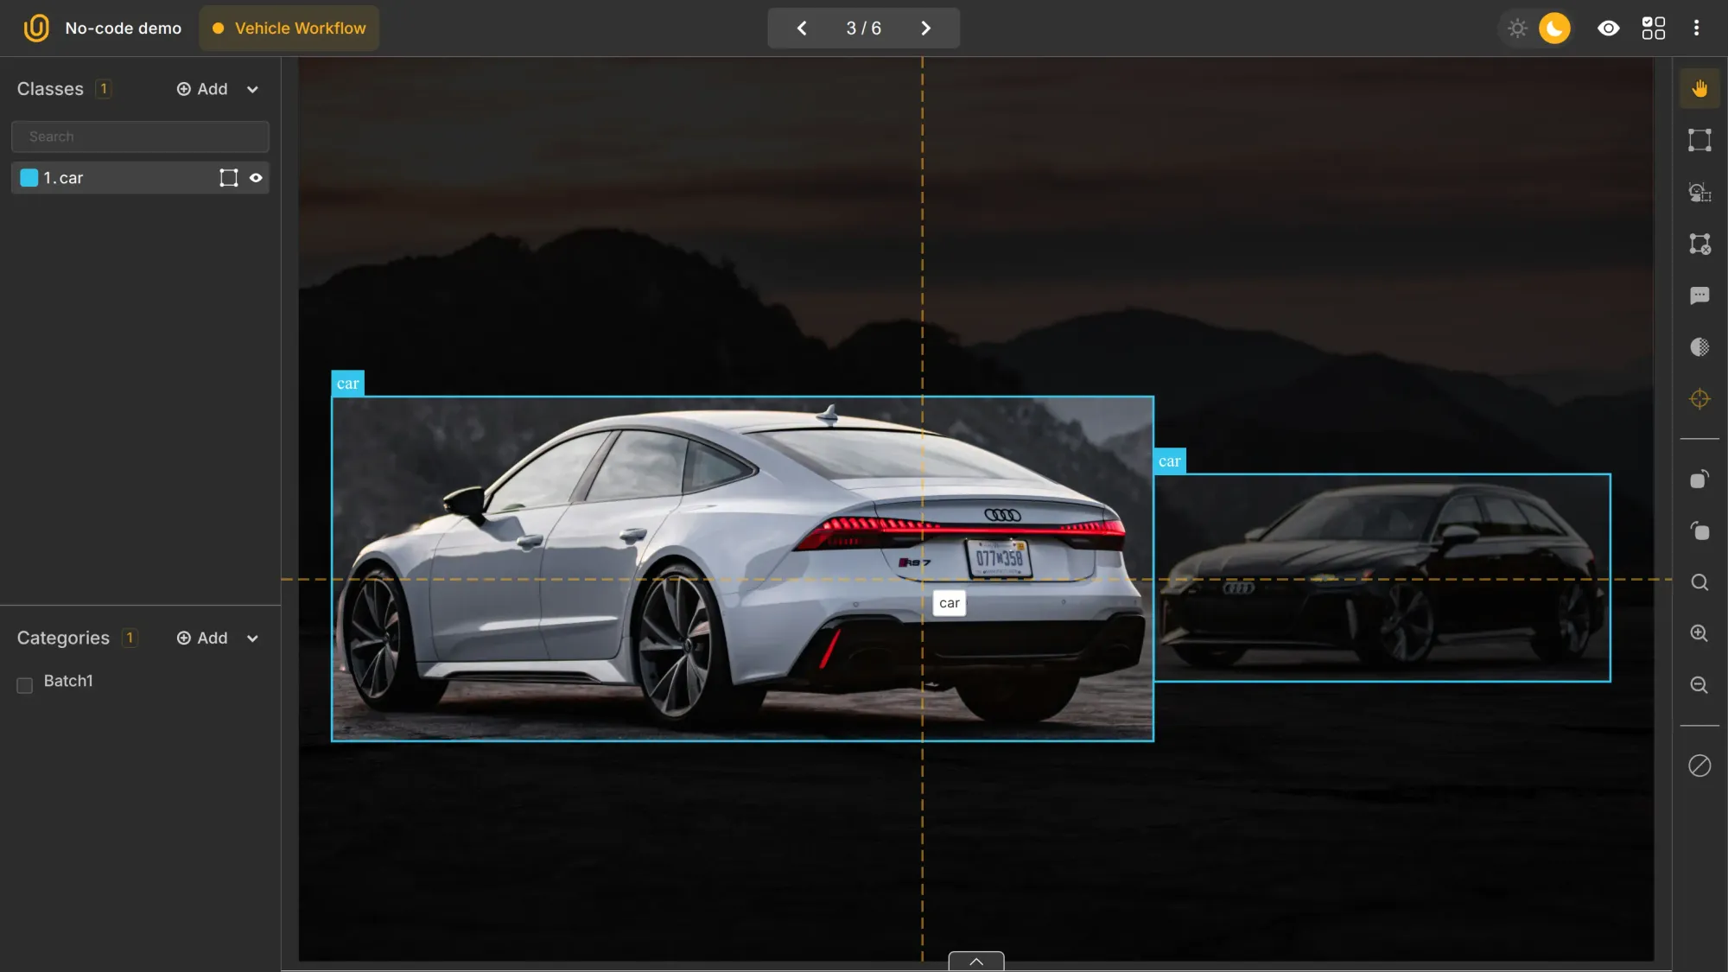This screenshot has height=972, width=1728.
Task: Hide the car class annotations
Action: click(256, 178)
